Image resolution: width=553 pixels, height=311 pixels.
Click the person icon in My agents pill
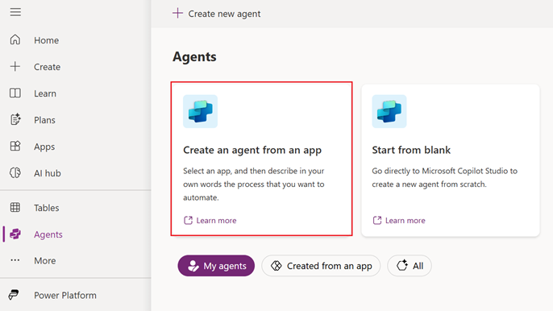click(x=193, y=266)
